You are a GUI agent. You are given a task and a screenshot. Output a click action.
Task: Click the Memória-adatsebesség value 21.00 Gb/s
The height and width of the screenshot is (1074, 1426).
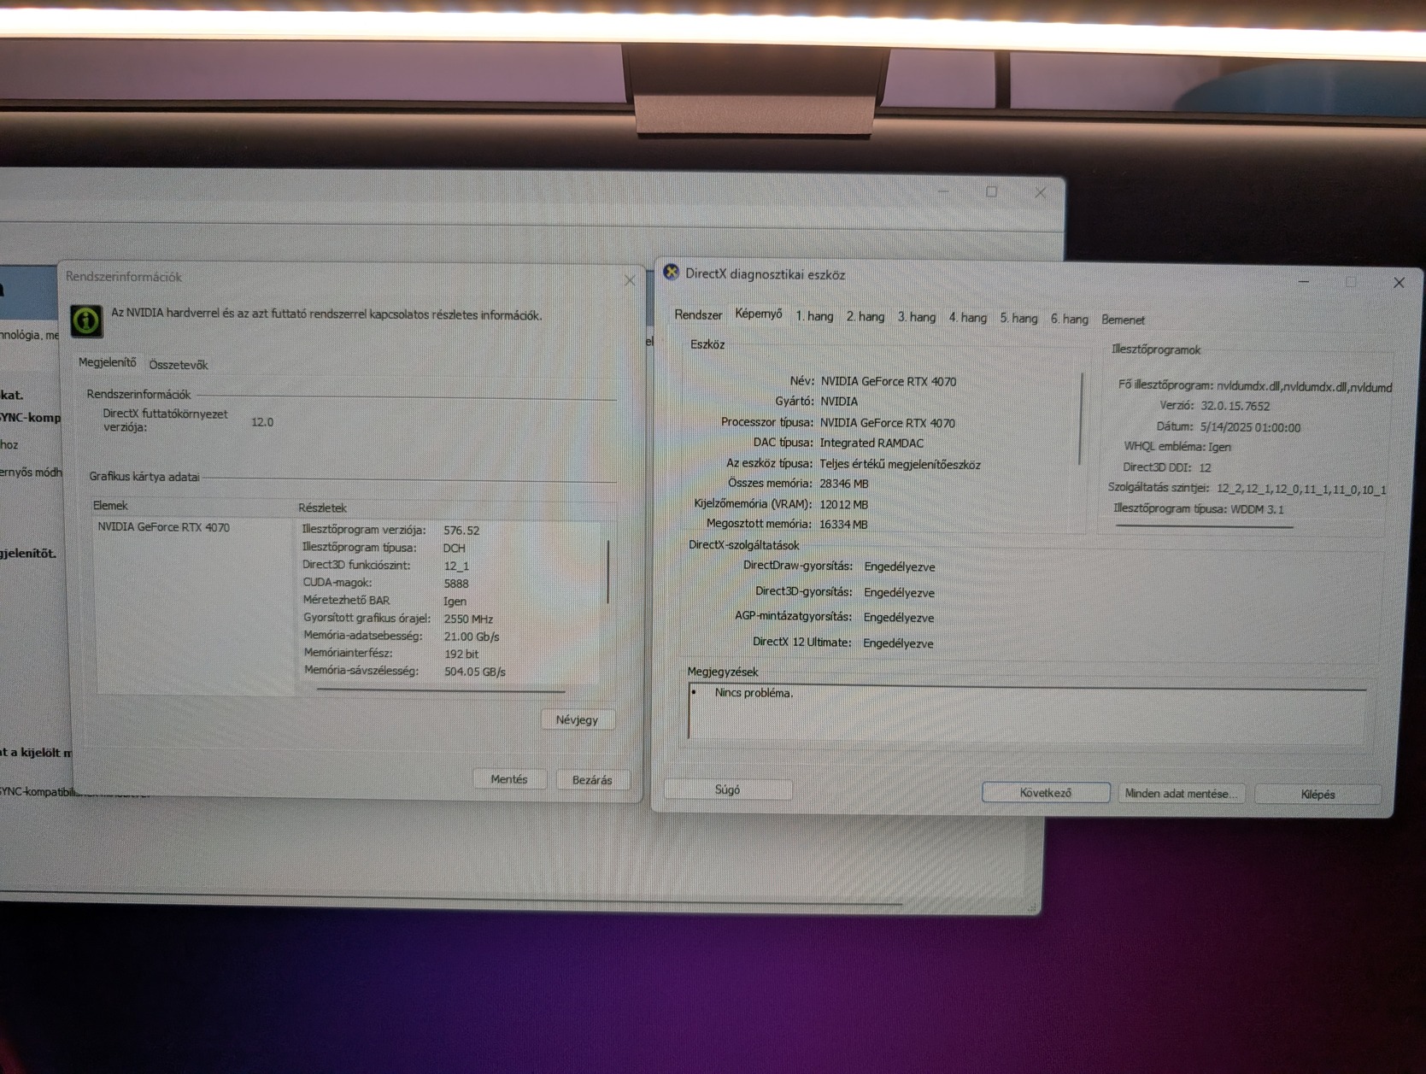[472, 637]
